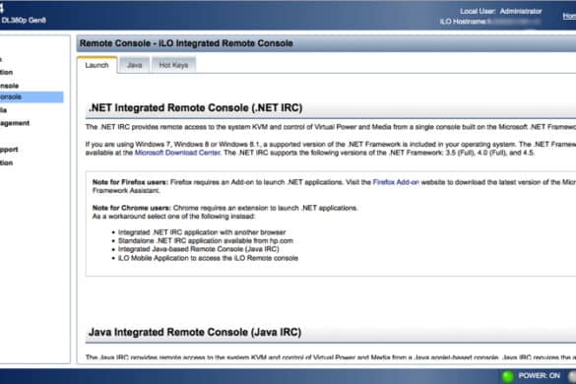Viewport: 576px width, 384px height.
Task: Click the green Power On indicator
Action: pos(508,376)
